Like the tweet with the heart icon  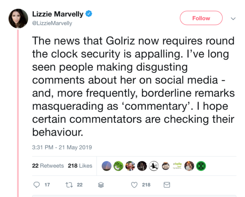click(134, 185)
